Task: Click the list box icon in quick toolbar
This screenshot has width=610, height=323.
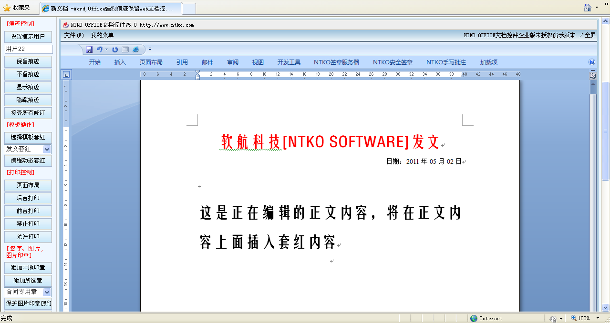Action: 125,49
